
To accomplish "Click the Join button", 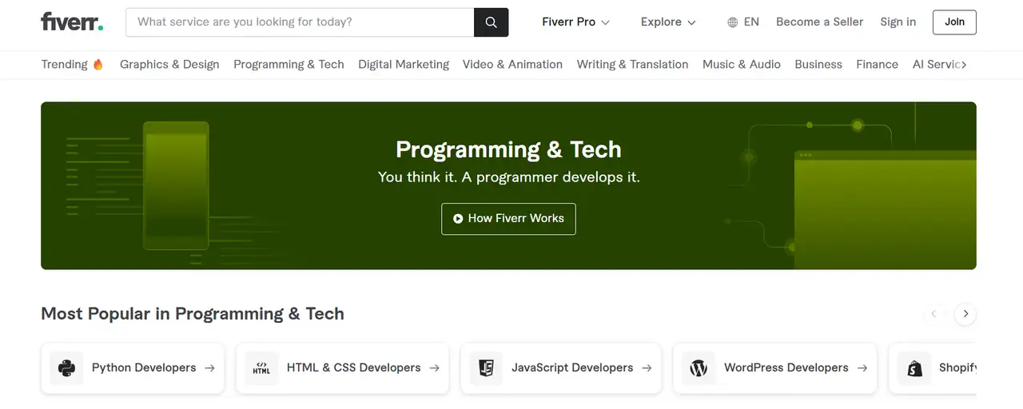I will pos(954,22).
